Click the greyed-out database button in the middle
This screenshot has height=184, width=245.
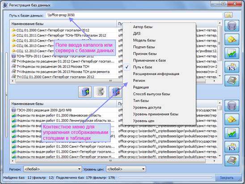[x=100, y=92]
